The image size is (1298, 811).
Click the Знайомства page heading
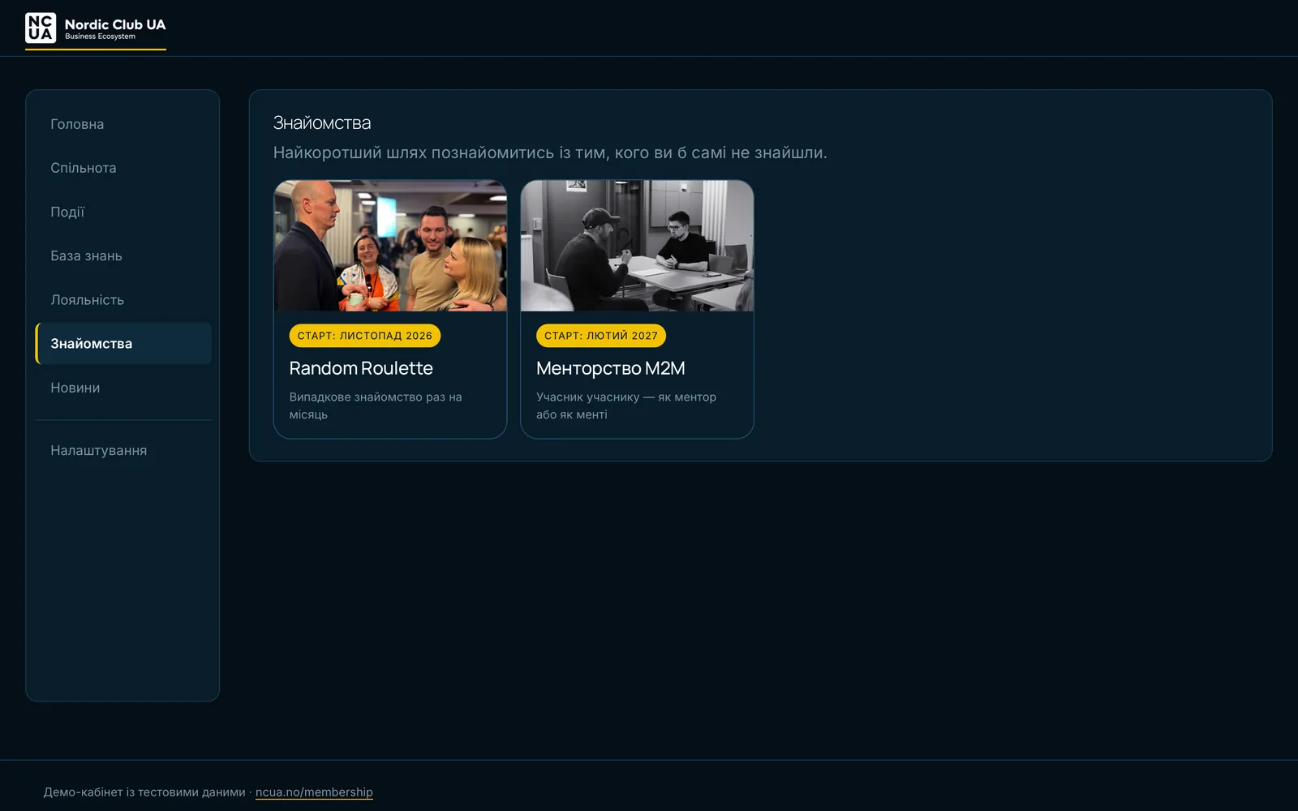point(322,123)
